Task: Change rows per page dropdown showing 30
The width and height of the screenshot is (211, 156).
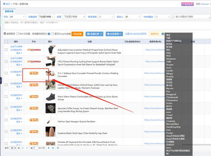Action: [x=13, y=148]
